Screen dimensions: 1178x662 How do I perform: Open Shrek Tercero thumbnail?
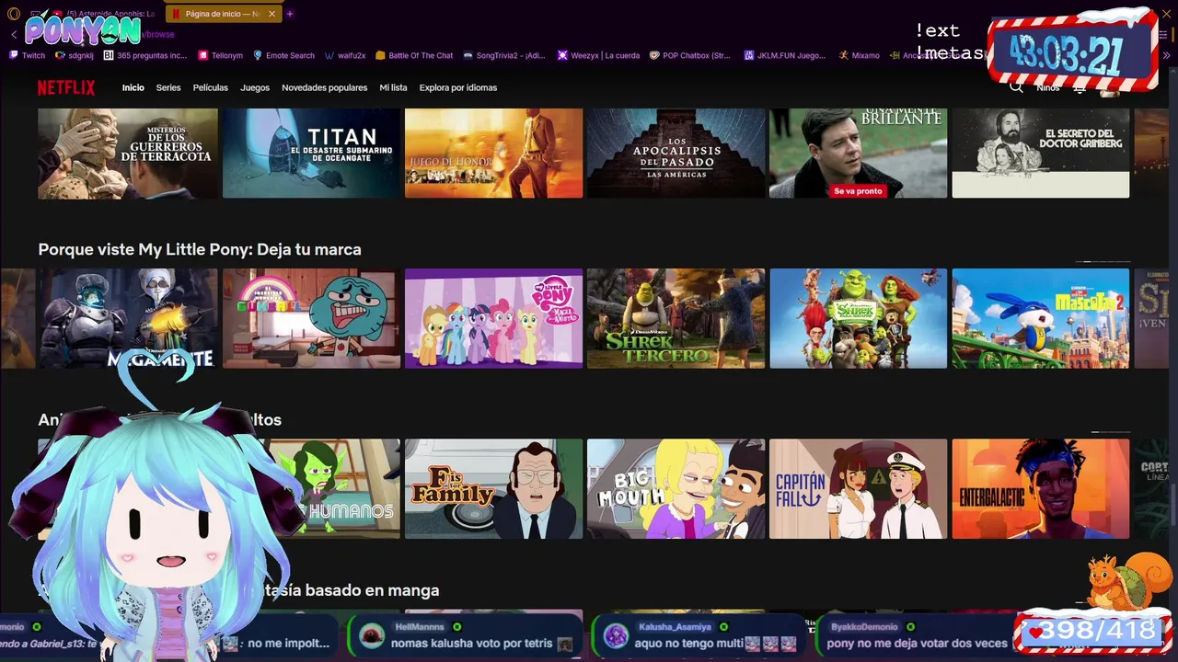point(676,318)
